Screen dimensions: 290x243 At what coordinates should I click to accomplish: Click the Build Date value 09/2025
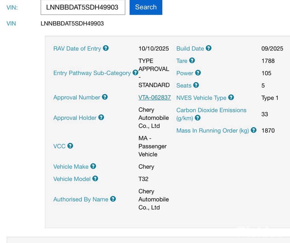[272, 48]
